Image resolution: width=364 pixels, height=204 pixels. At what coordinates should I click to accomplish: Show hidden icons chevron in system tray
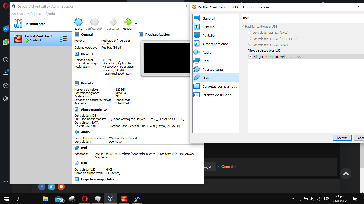tap(293, 199)
